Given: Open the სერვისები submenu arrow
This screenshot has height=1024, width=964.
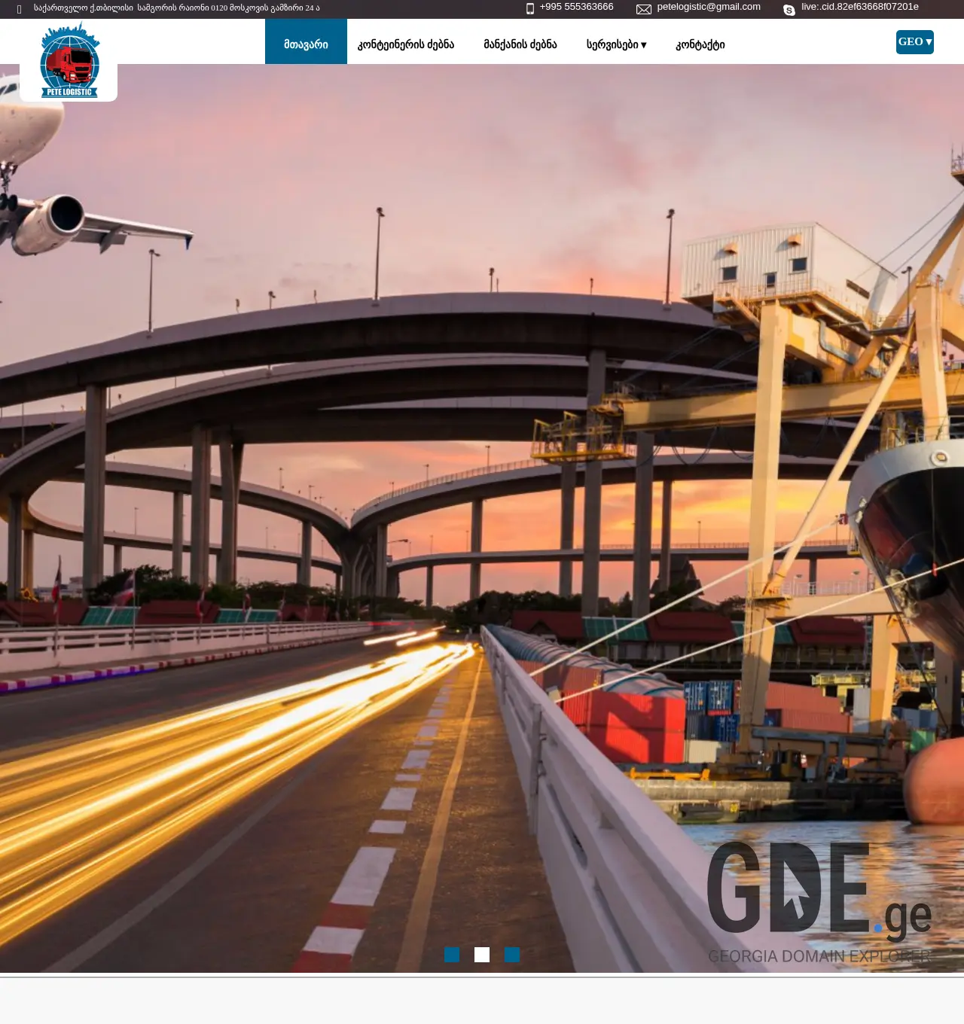Looking at the screenshot, I should click(644, 44).
